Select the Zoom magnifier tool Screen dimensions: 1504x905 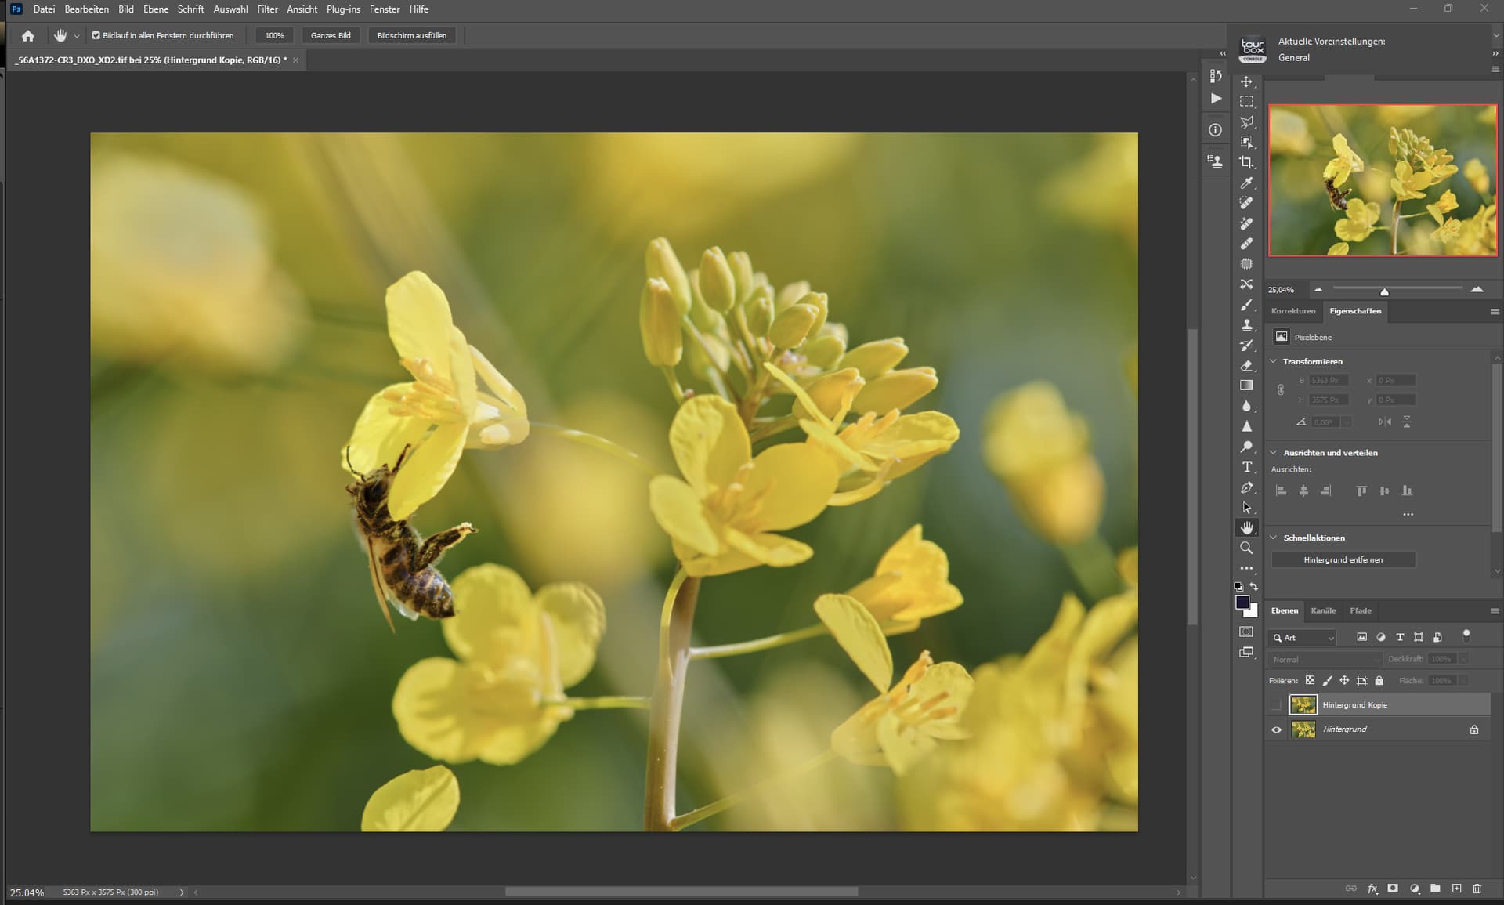point(1246,548)
